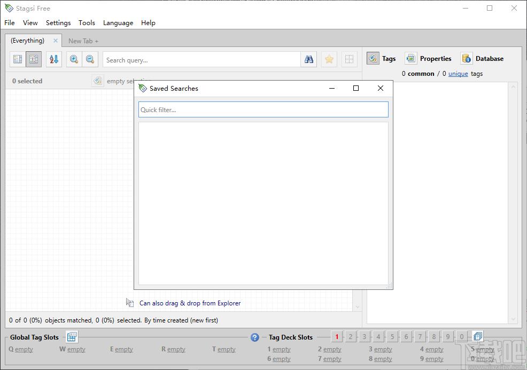The width and height of the screenshot is (527, 370).
Task: Open the Tools menu
Action: tap(87, 23)
